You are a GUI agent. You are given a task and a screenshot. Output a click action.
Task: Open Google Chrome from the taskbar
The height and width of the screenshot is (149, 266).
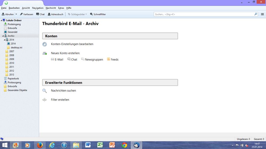pos(124,145)
